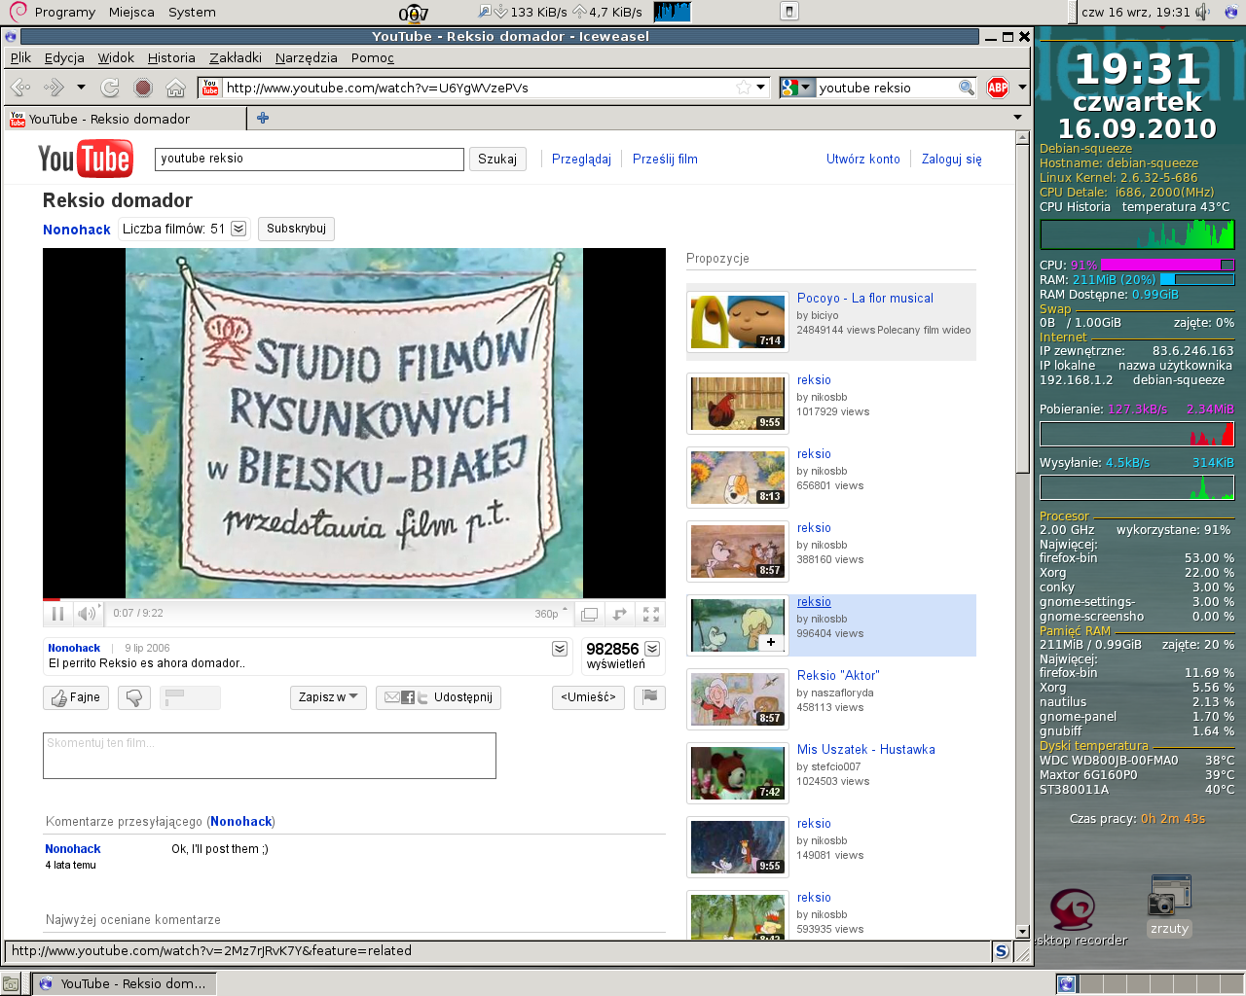Bookmark this page with the star icon

tap(744, 88)
